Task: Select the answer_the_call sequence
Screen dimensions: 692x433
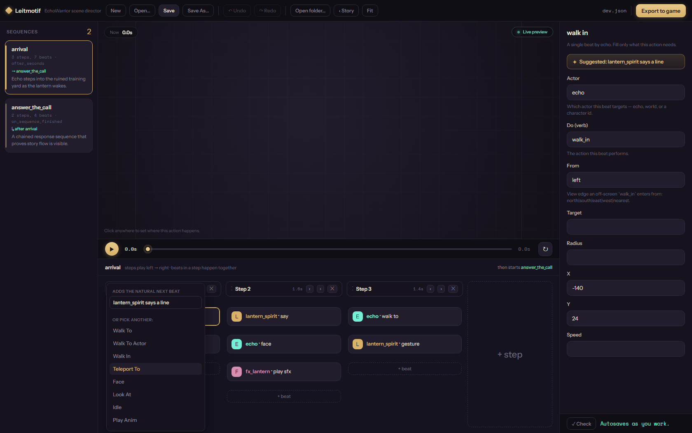Action: (x=49, y=125)
